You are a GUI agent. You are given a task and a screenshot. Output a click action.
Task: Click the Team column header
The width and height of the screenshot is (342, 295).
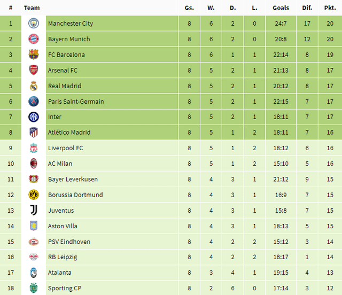click(x=32, y=8)
